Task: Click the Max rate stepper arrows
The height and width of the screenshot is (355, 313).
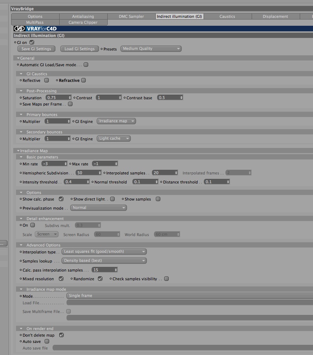Action: (x=116, y=164)
